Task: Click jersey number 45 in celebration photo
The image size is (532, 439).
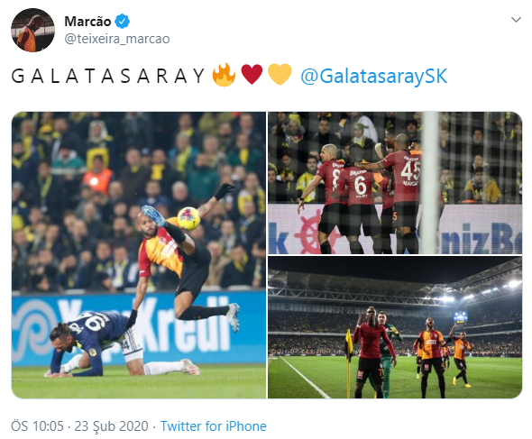Action: coord(410,170)
